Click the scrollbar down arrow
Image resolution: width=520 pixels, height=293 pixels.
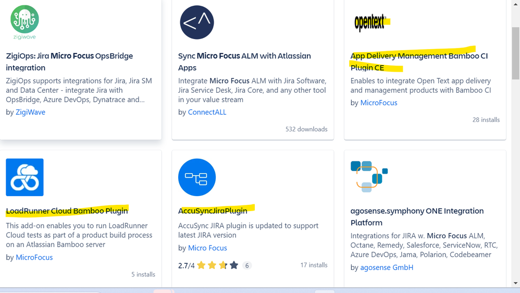[515, 283]
